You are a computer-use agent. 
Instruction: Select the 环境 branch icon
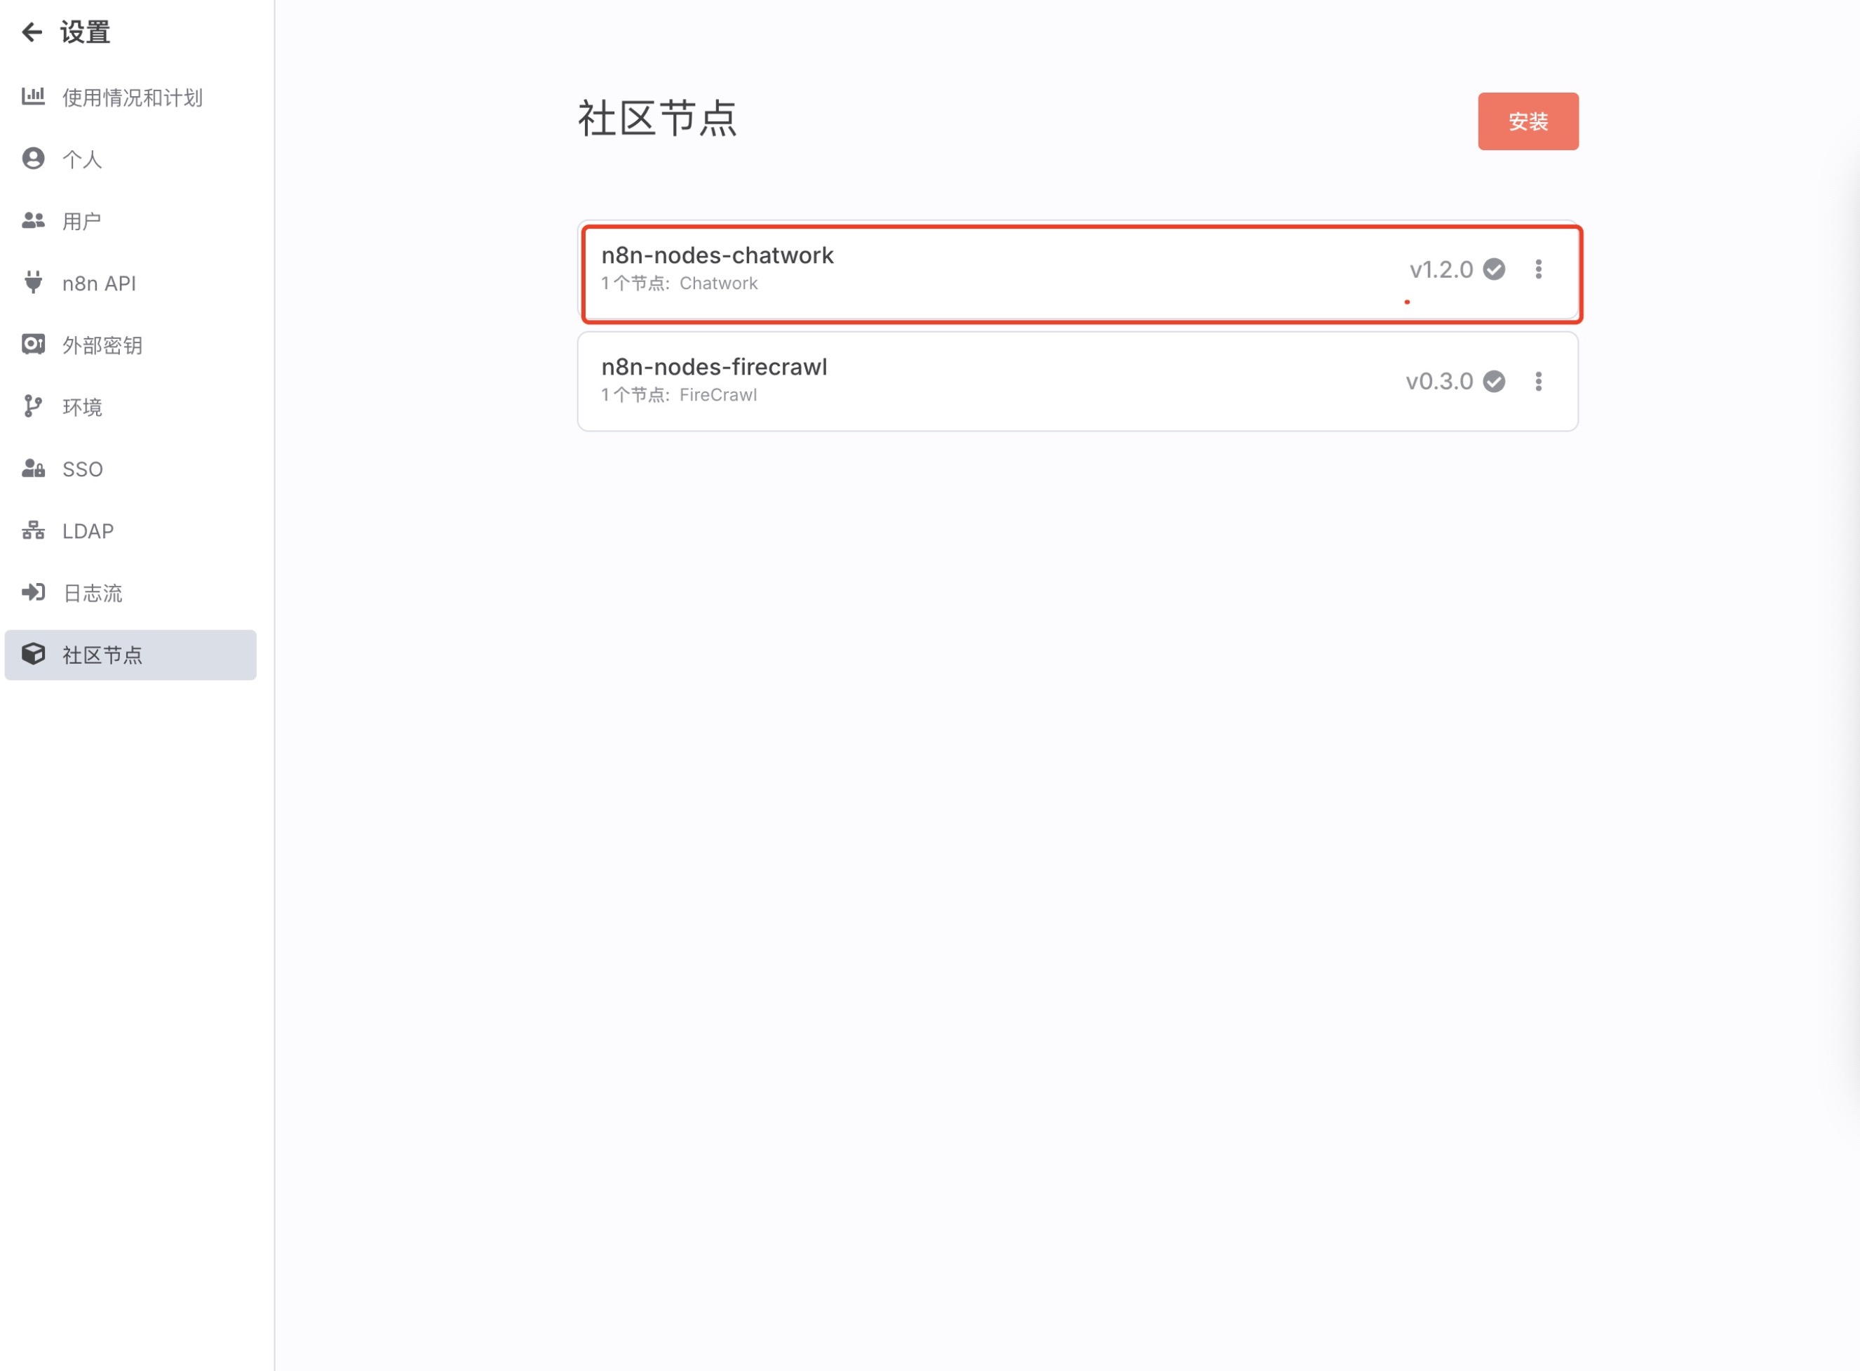(33, 406)
